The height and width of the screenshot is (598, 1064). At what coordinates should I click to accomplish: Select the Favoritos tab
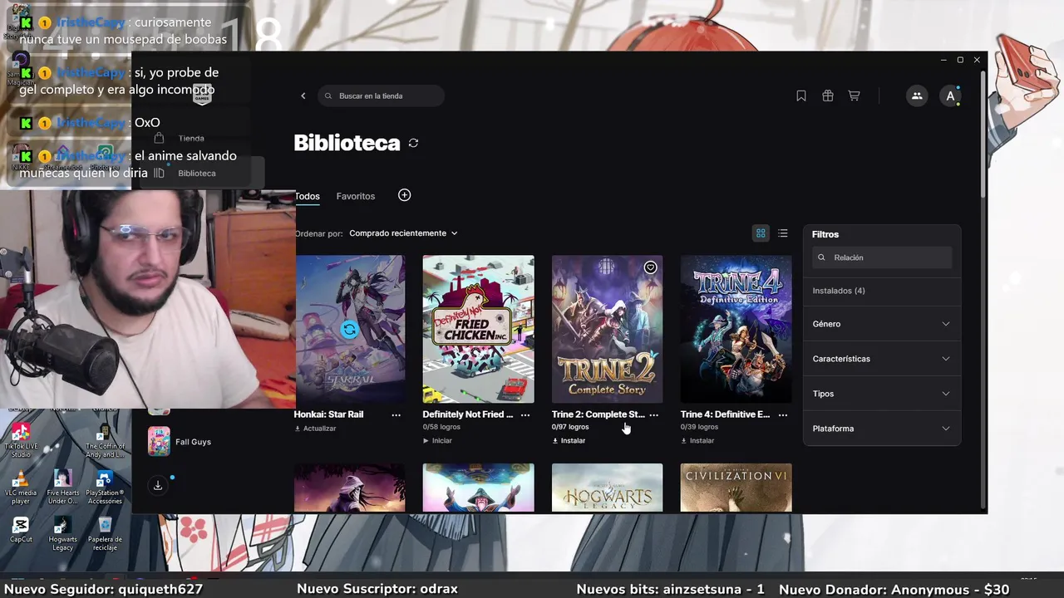point(356,196)
